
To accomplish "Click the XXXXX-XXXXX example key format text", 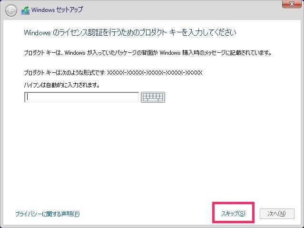I will click(155, 73).
